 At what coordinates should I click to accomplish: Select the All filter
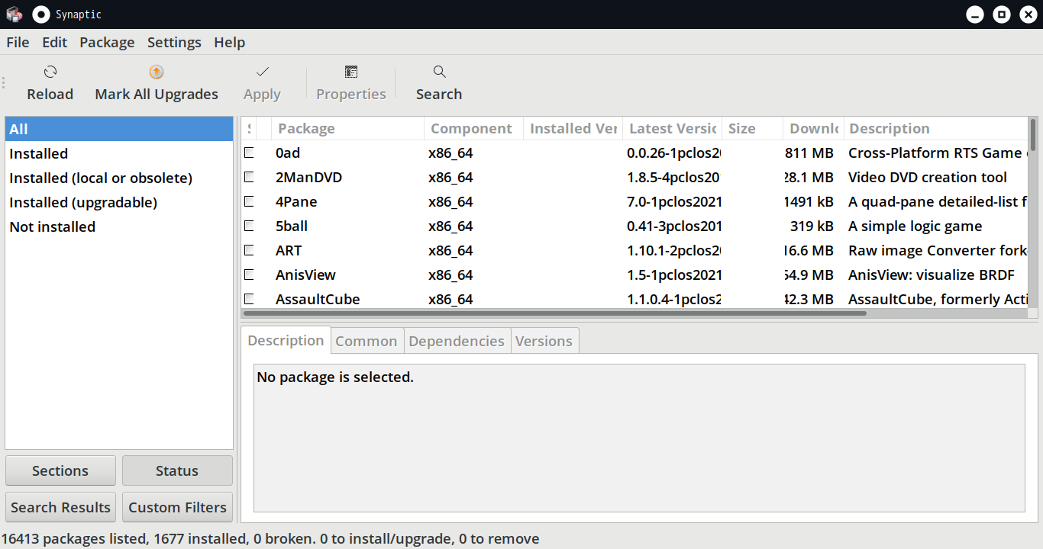(119, 129)
